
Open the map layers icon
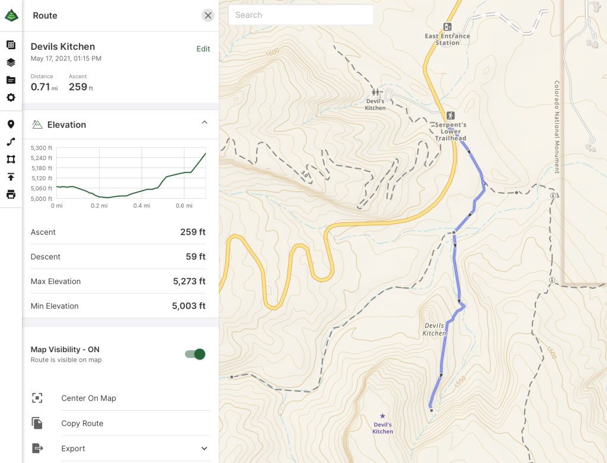[11, 62]
